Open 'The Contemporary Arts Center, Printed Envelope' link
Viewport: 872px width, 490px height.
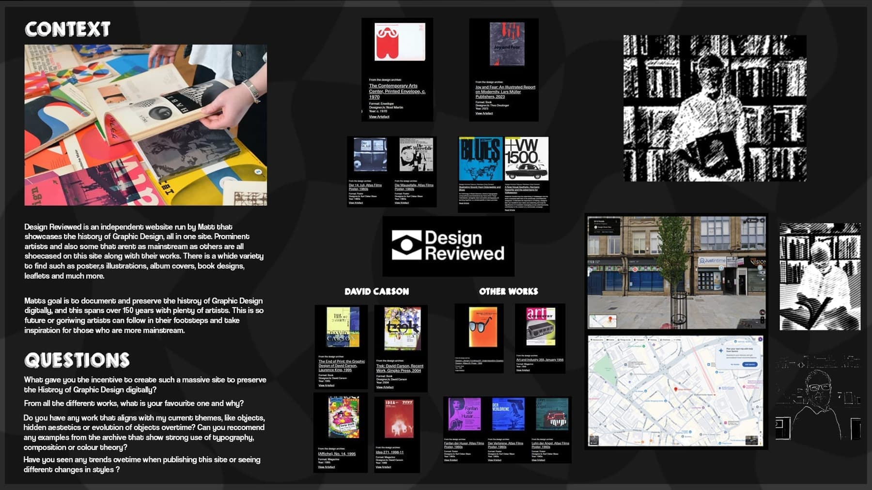pyautogui.click(x=397, y=91)
